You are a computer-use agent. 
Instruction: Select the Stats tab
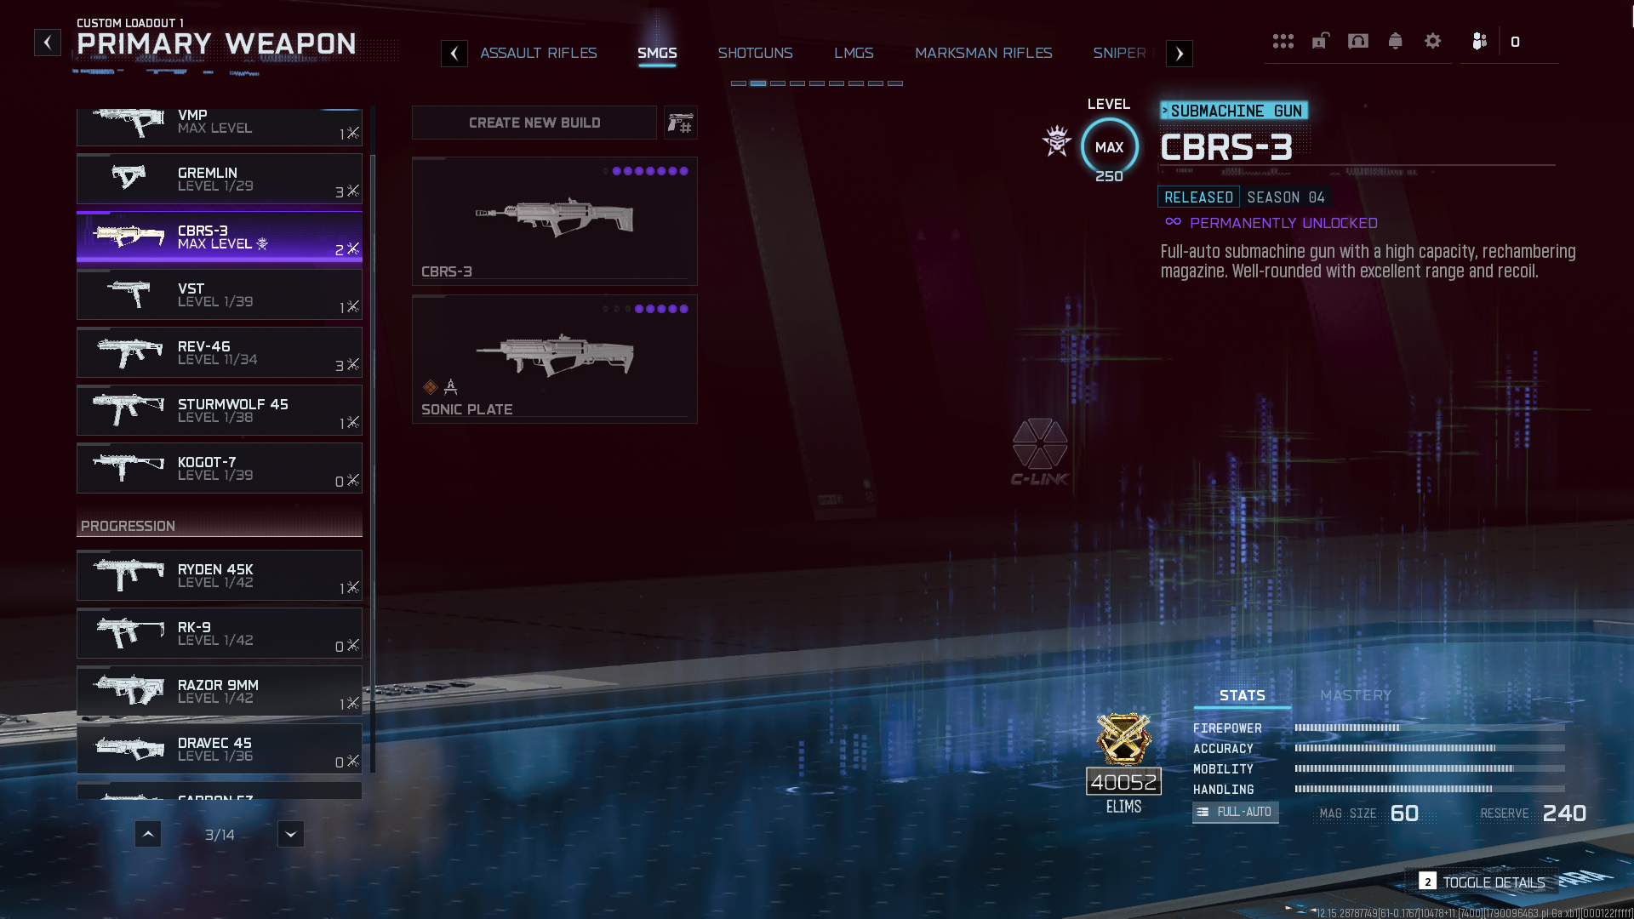[x=1243, y=695]
